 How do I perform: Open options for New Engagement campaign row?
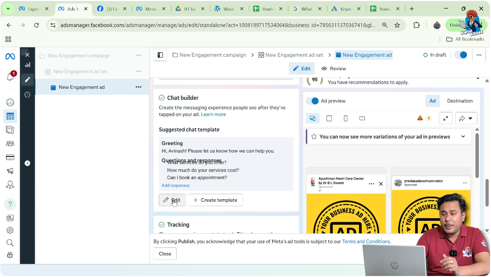pos(139,55)
